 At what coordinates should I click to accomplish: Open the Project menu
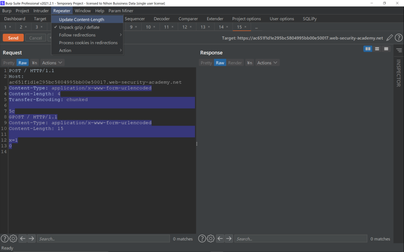click(x=23, y=11)
